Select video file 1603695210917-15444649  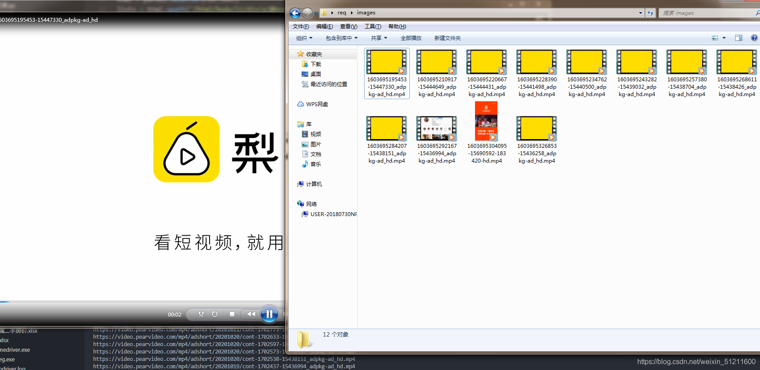437,73
